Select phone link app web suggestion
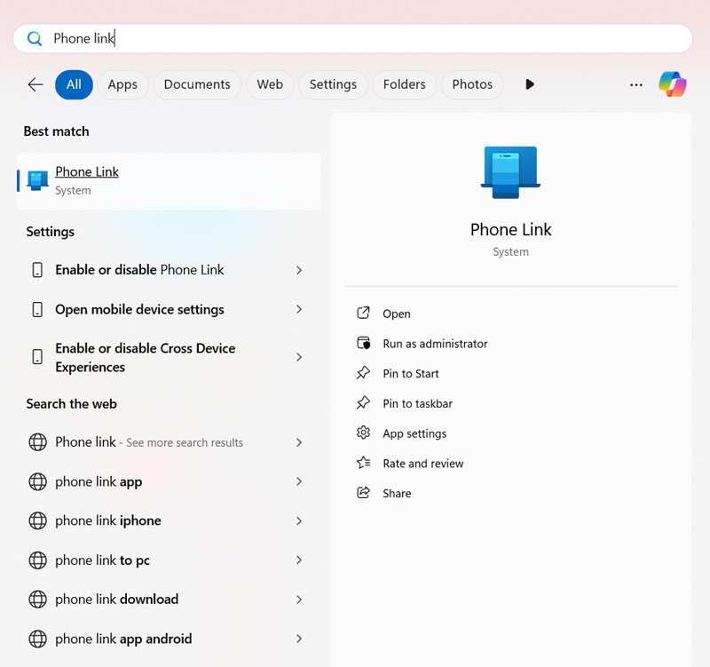The width and height of the screenshot is (710, 667). pyautogui.click(x=169, y=481)
